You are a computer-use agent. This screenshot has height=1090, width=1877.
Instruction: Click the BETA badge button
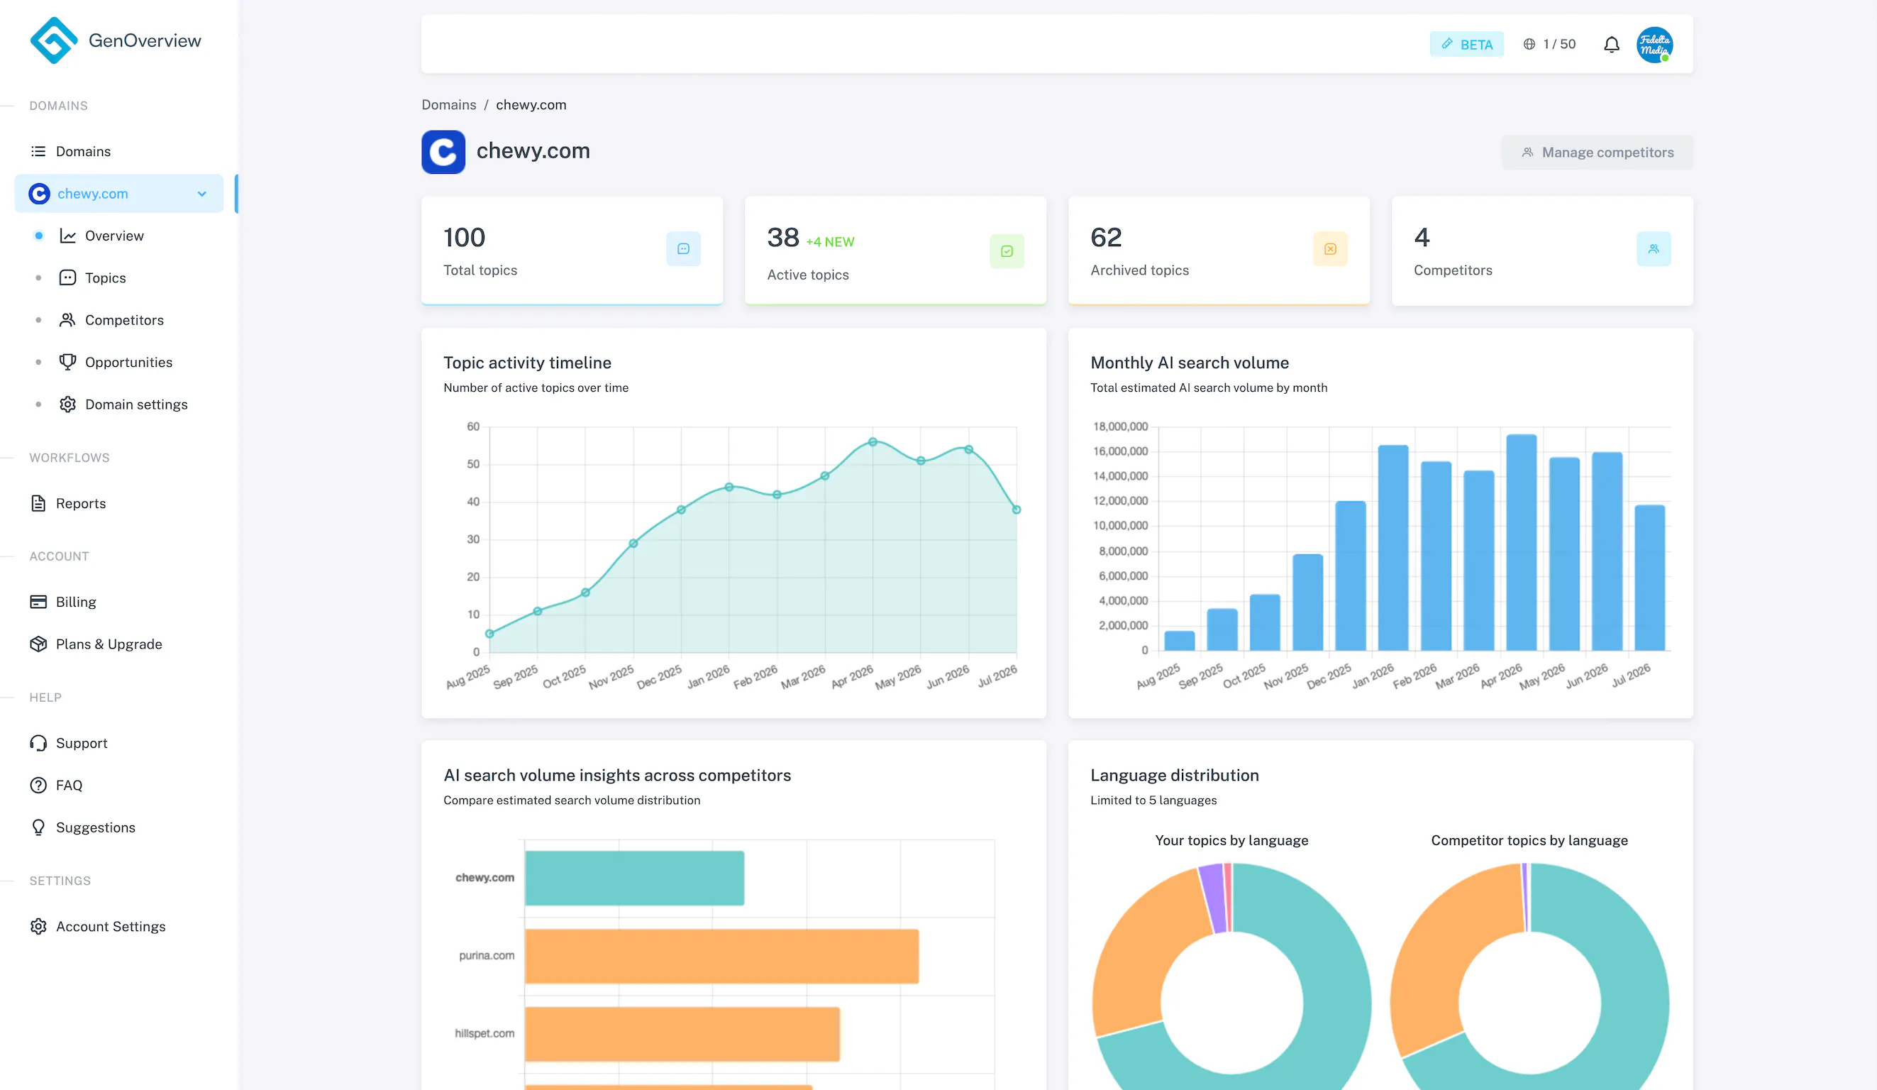tap(1466, 44)
